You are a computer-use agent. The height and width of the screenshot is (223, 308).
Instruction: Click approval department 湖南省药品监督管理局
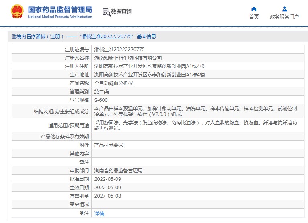[x=118, y=171]
